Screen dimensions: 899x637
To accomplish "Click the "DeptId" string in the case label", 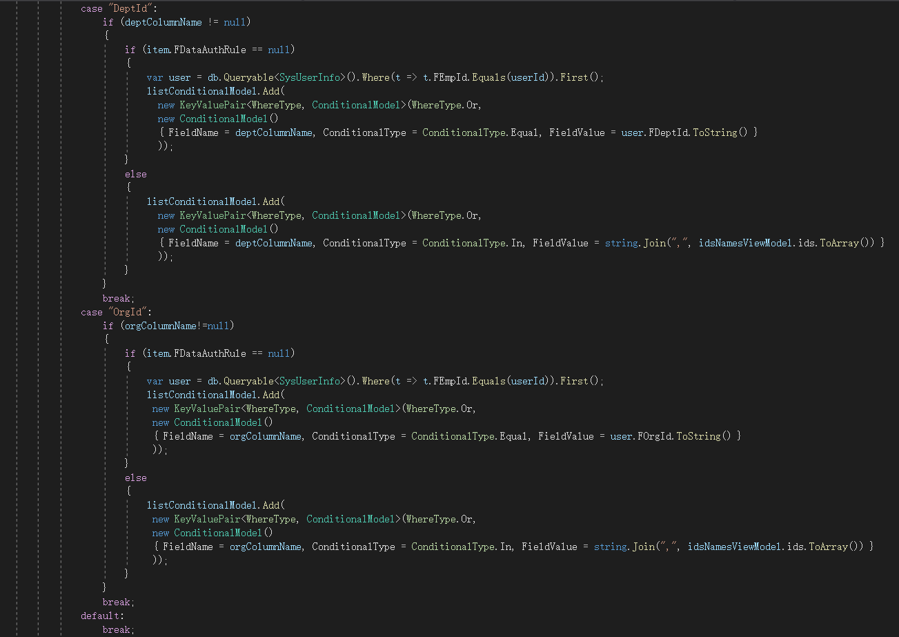I will [132, 8].
